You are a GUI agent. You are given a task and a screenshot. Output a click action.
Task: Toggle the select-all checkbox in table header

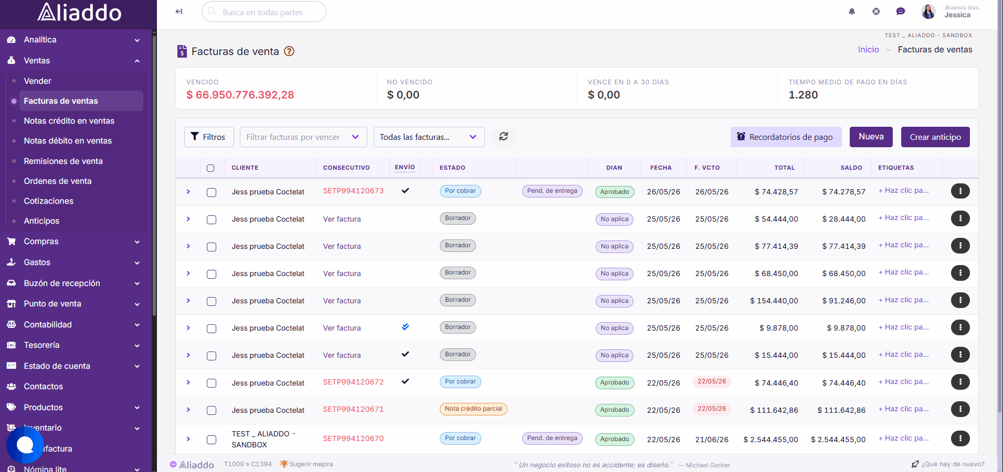click(x=210, y=168)
